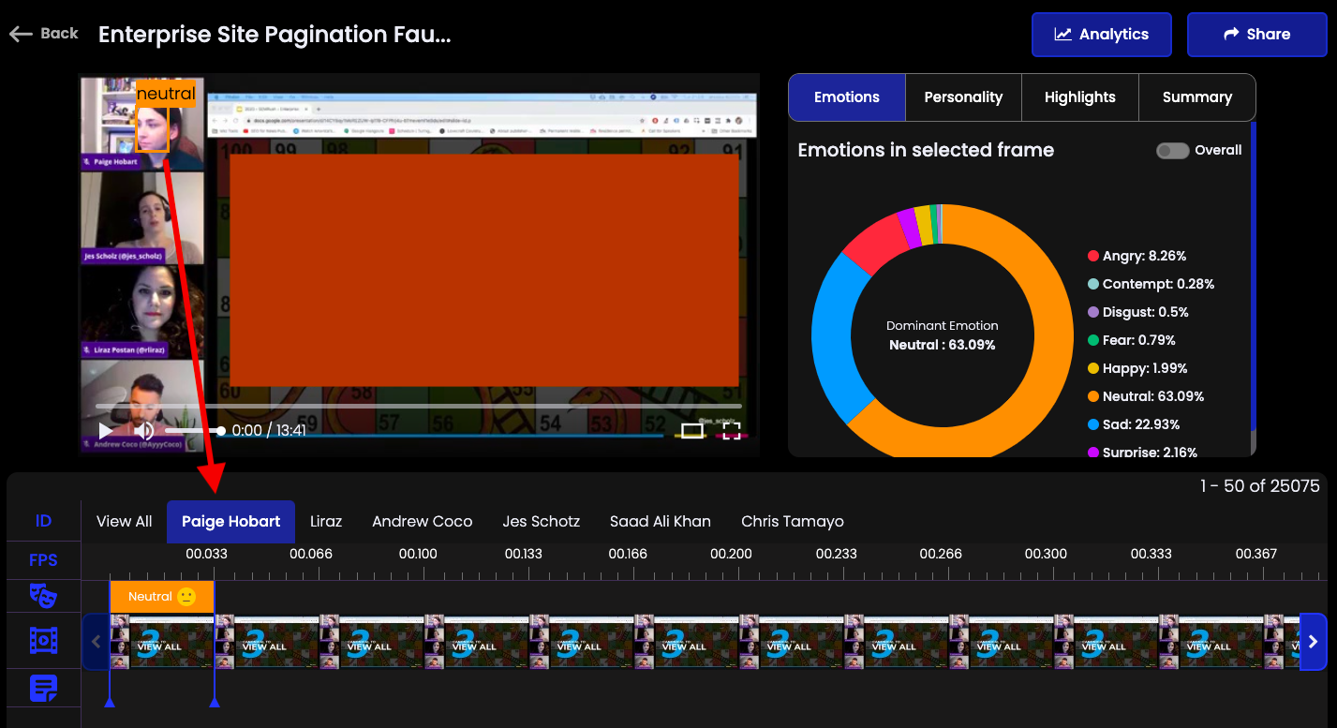Click the 00.033 timeline ruler mark
This screenshot has height=728, width=1337.
(x=206, y=554)
